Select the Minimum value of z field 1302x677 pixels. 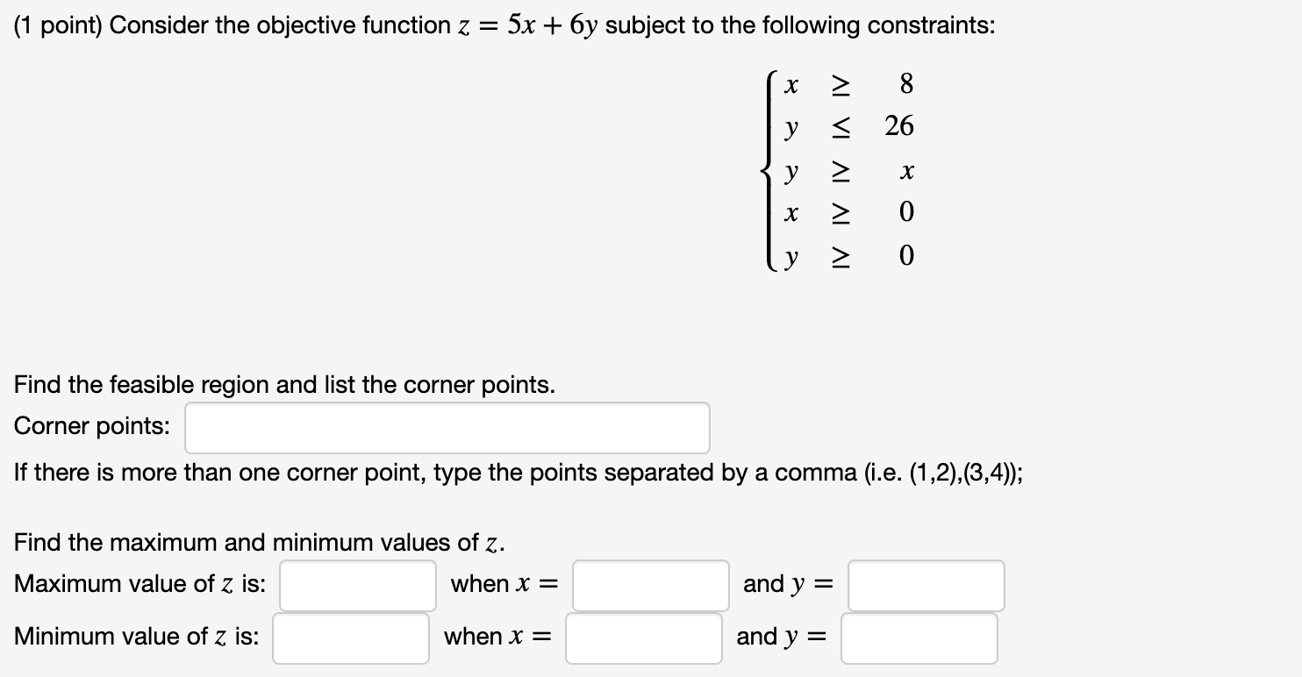(x=349, y=638)
